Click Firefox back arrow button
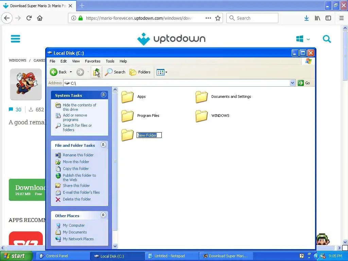This screenshot has height=261, width=348. [7, 18]
